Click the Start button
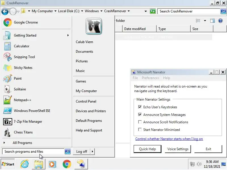 [8, 164]
